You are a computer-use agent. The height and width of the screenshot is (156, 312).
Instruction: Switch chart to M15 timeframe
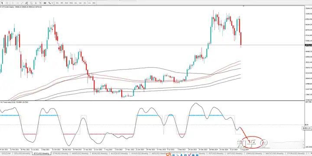[x=66, y=3]
